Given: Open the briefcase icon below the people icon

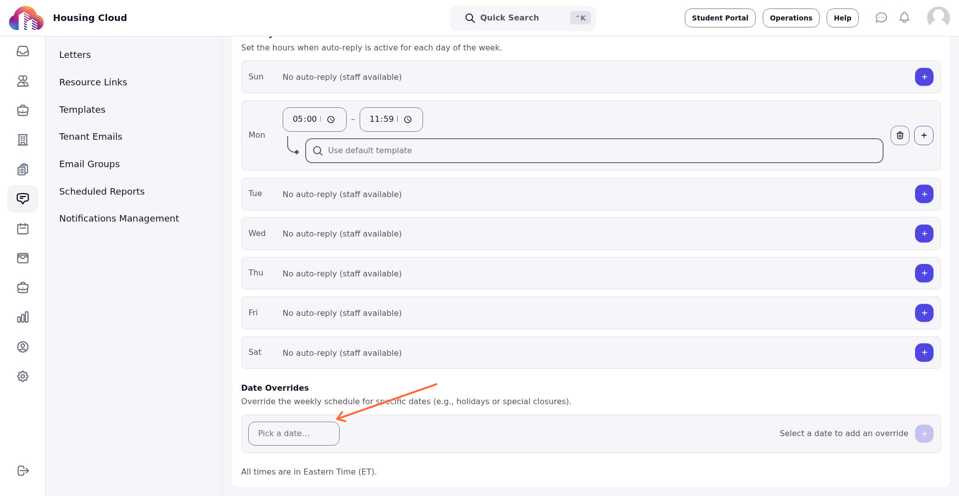Looking at the screenshot, I should point(22,110).
